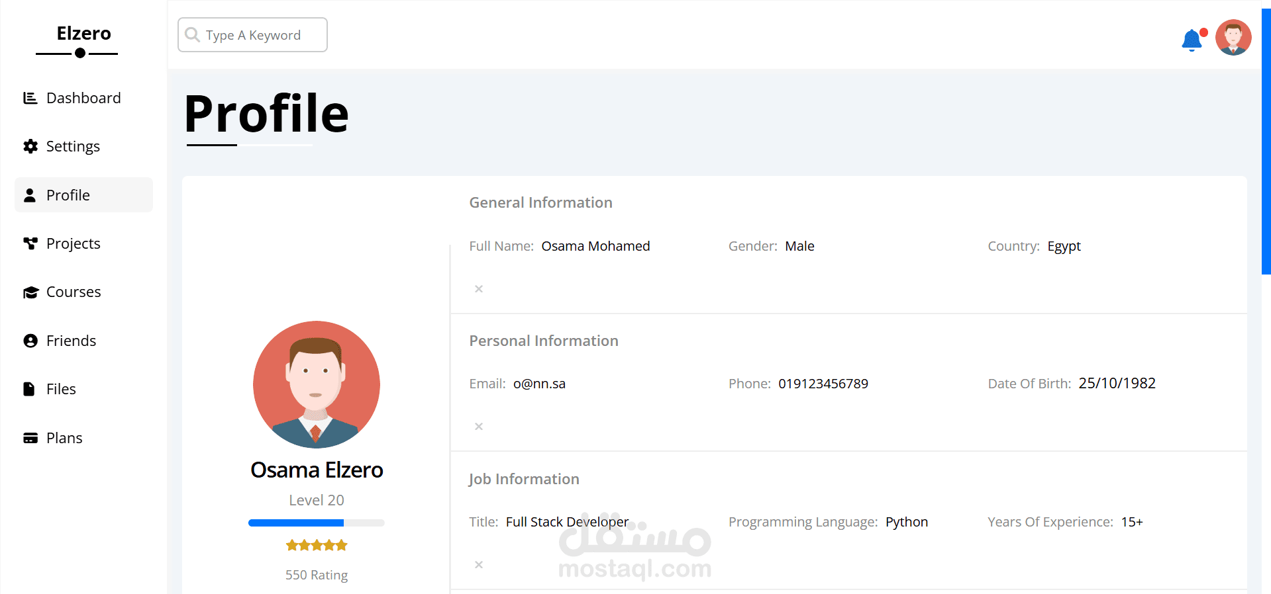This screenshot has height=594, width=1271.
Task: Select the Projects diagram icon
Action: (x=30, y=243)
